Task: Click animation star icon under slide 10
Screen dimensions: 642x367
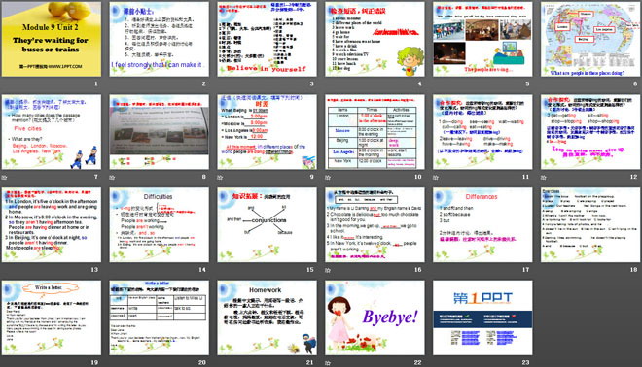Action: tap(328, 178)
